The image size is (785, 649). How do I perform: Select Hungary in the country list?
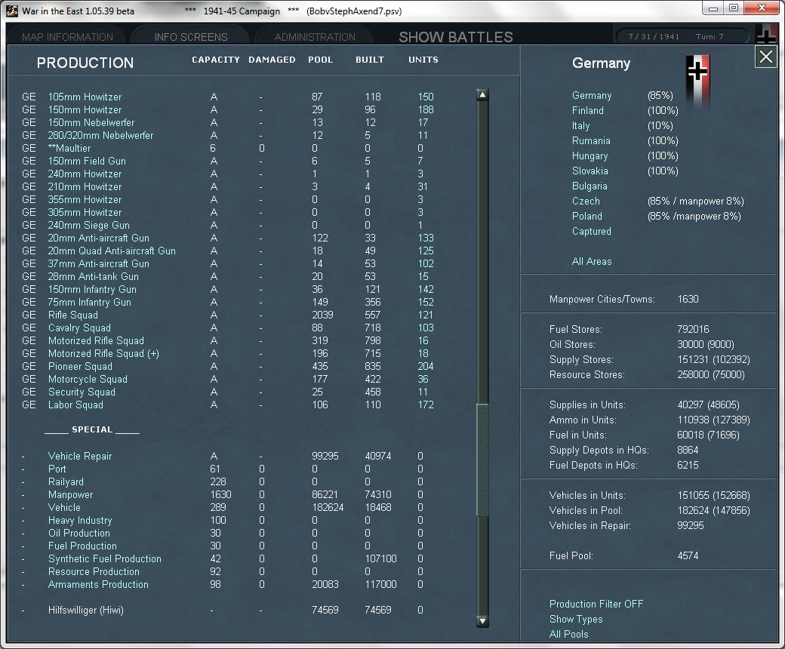click(x=590, y=156)
